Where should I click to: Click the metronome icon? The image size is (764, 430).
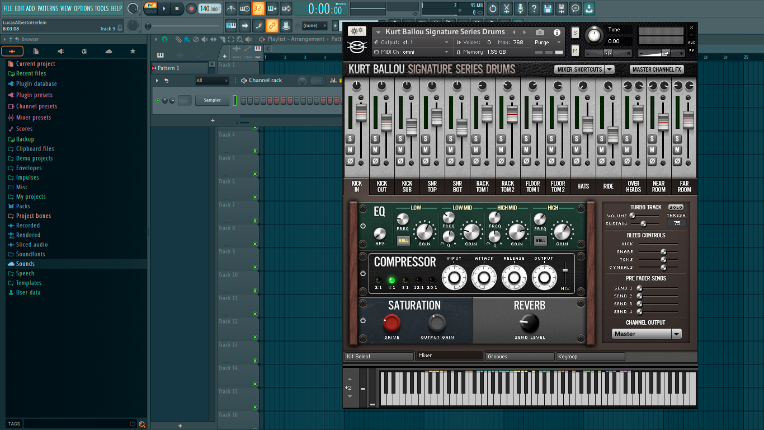tap(231, 9)
